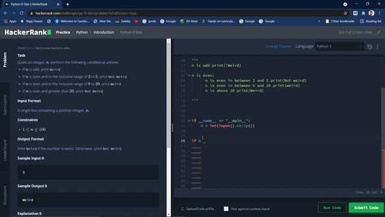Click the exit full screen arrows icon

pos(378,32)
